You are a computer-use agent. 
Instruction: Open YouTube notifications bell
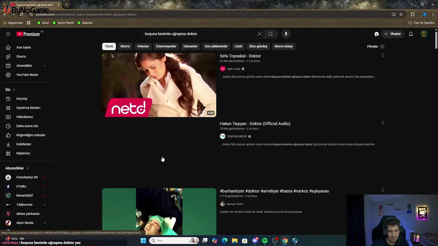pos(411,34)
